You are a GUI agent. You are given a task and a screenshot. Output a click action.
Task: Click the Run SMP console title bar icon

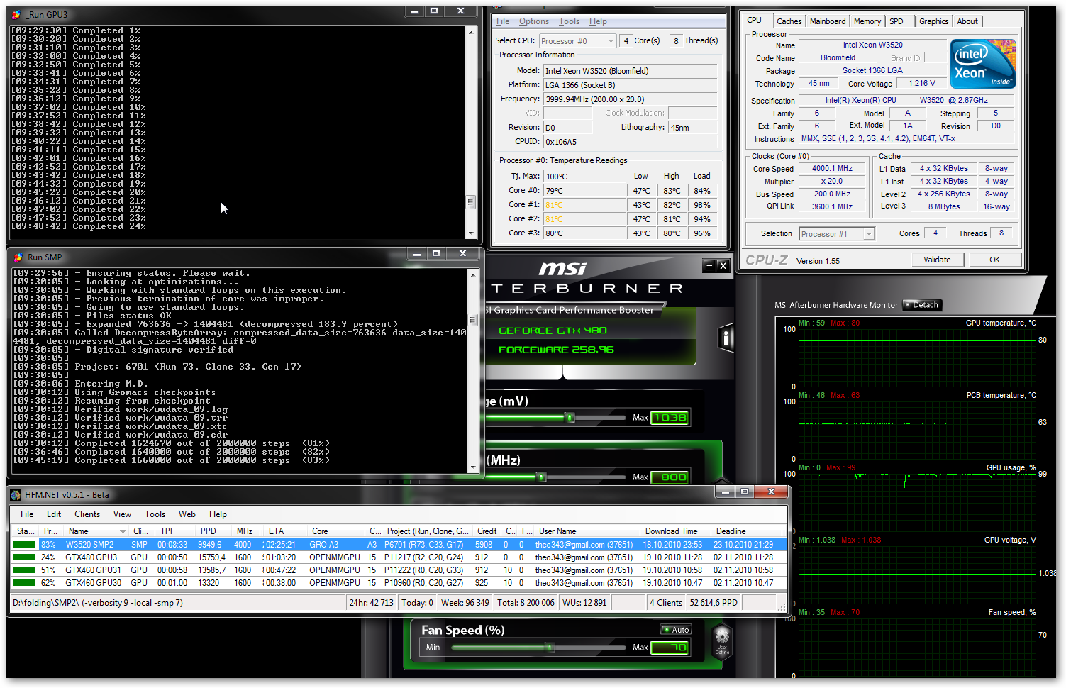point(18,257)
